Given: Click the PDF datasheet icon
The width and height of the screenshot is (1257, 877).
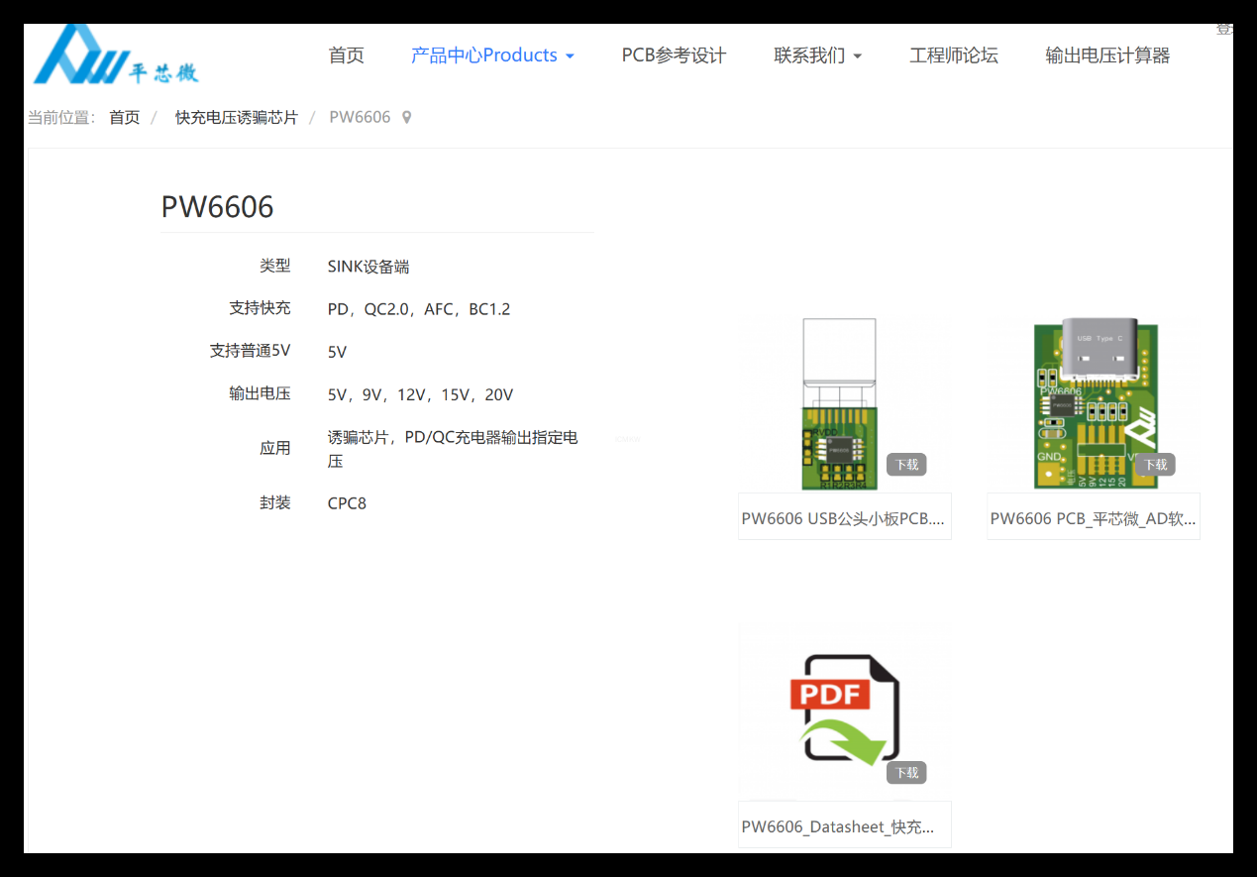Looking at the screenshot, I should (x=844, y=711).
